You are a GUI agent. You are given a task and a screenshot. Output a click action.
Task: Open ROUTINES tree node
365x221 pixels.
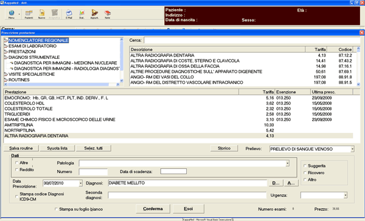click(x=19, y=80)
